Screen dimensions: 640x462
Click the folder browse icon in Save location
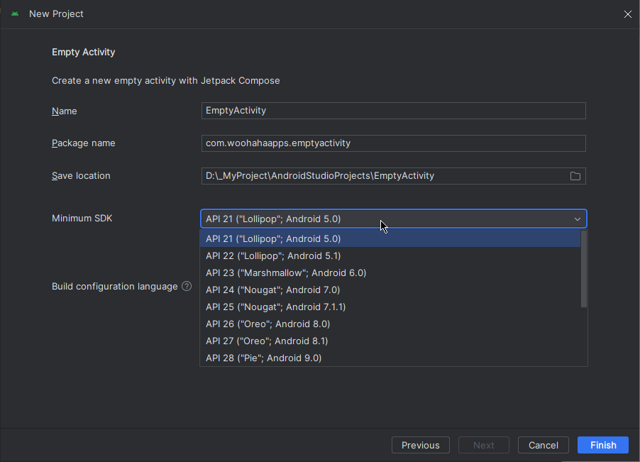[x=575, y=176]
